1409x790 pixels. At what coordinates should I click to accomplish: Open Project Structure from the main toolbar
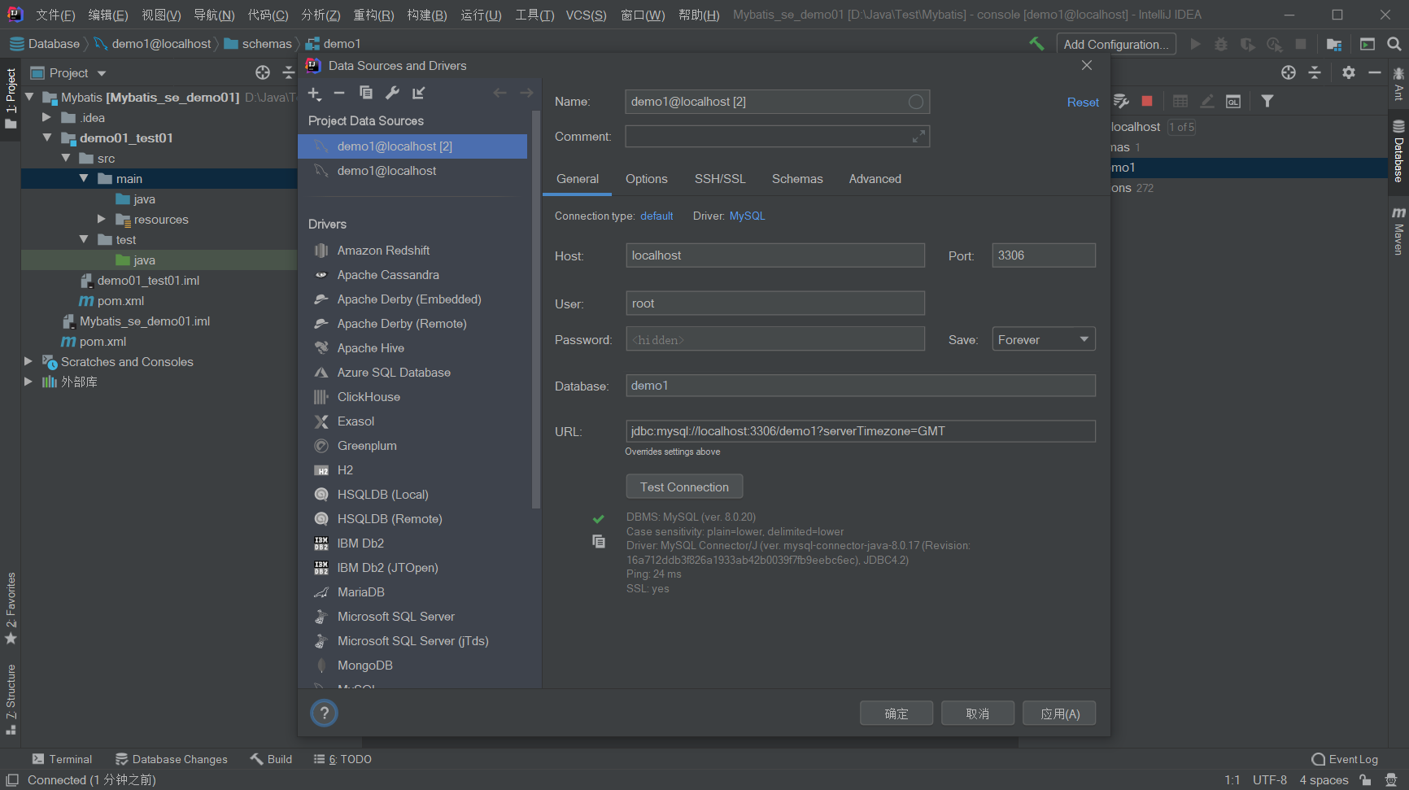click(x=1333, y=44)
